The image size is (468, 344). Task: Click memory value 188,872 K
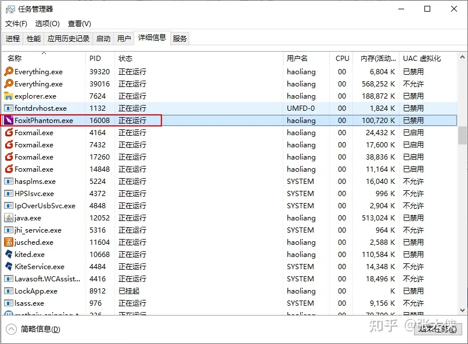tap(379, 96)
